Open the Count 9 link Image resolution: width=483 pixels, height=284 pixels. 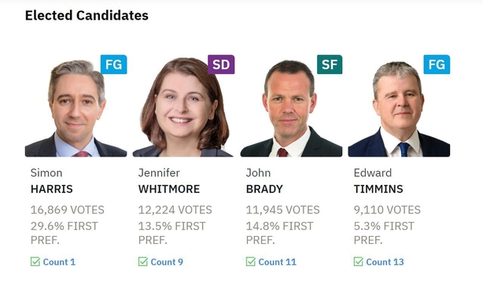[x=167, y=262]
